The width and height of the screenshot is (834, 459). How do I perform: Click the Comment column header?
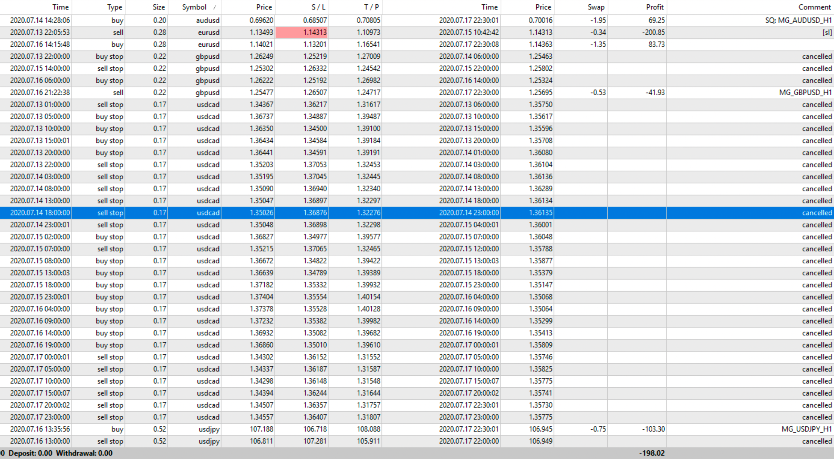pos(814,7)
